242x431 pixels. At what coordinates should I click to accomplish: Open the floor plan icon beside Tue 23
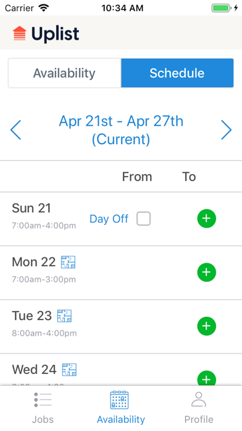(x=64, y=316)
